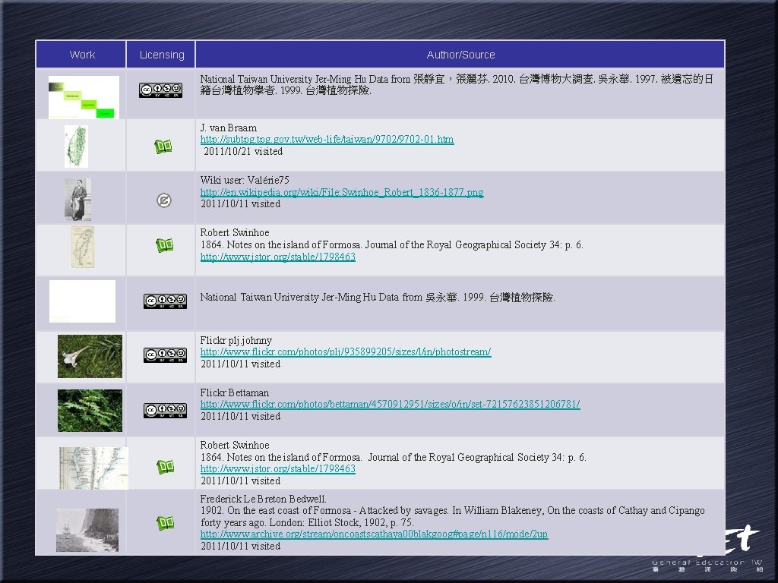The height and width of the screenshot is (583, 778).
Task: Click the CC license badge beside Flickr plj.johnny
Action: [165, 355]
